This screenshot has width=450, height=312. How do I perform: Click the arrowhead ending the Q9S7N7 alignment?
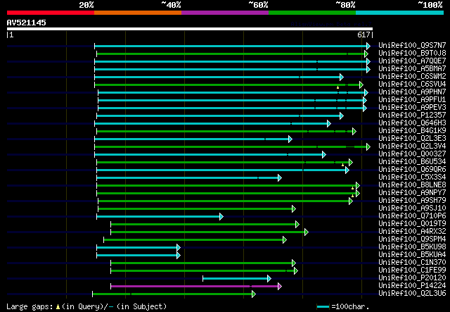[368, 46]
